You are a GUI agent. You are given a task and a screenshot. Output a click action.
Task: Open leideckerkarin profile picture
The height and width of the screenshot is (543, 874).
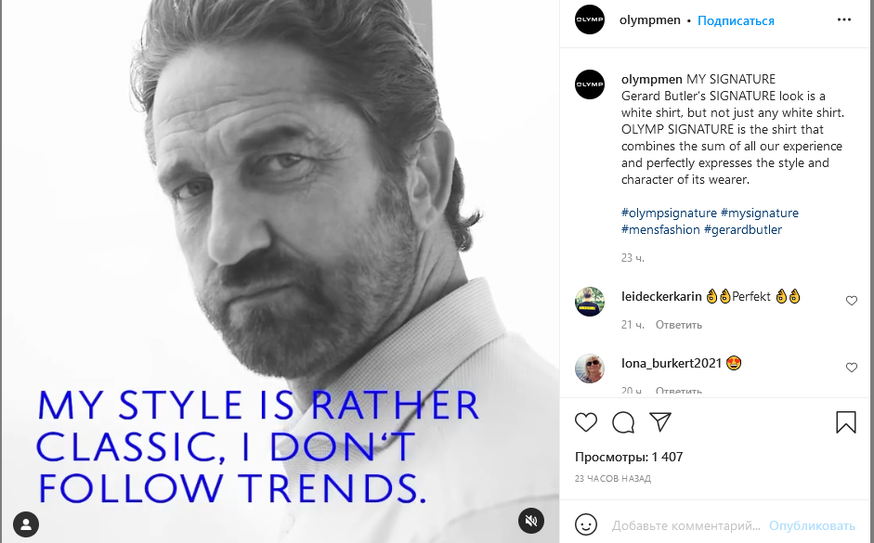(590, 301)
